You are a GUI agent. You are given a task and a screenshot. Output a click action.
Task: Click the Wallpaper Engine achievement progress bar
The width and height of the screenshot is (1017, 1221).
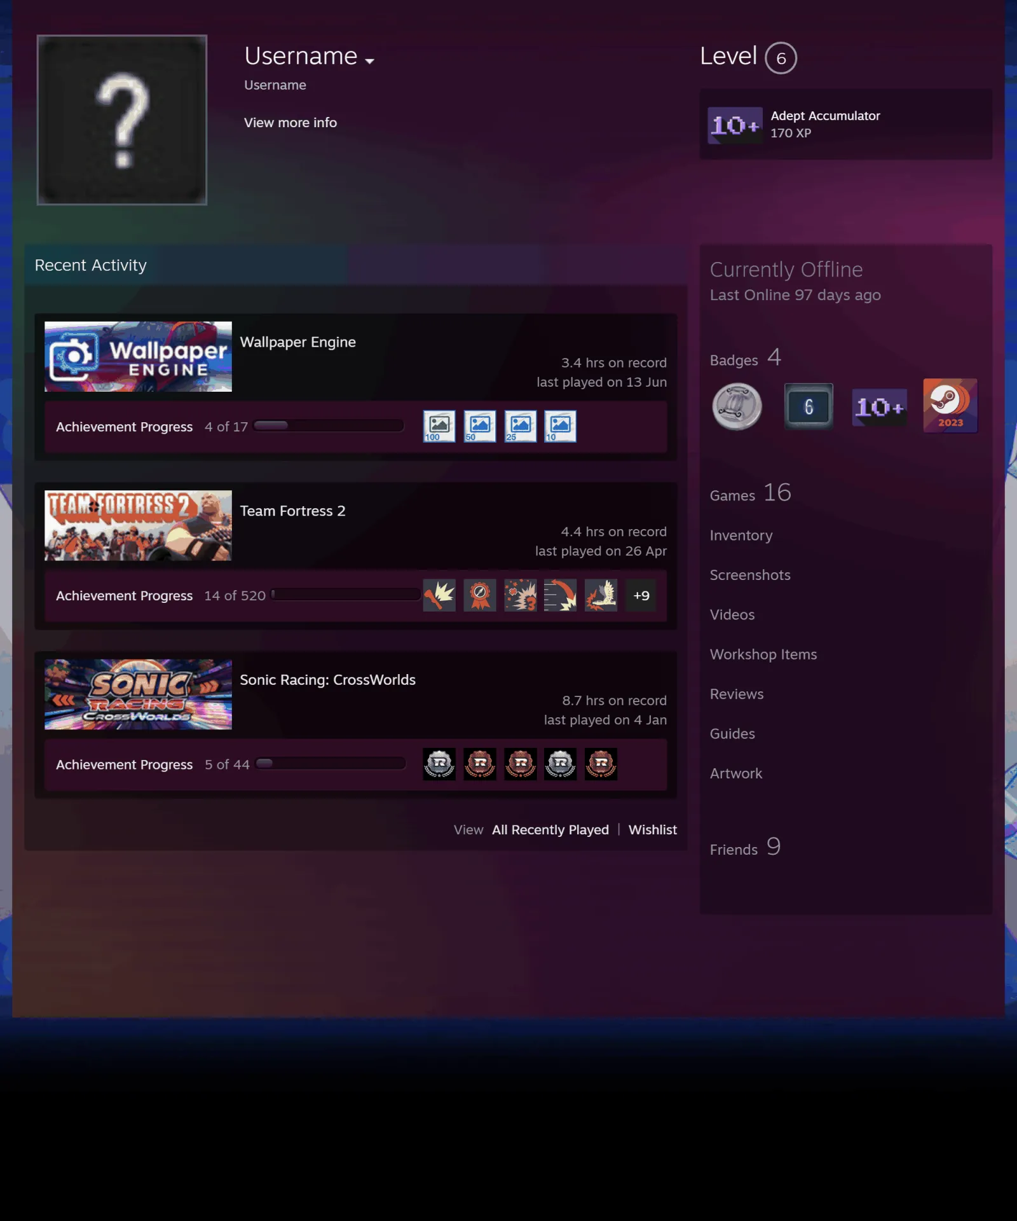329,426
